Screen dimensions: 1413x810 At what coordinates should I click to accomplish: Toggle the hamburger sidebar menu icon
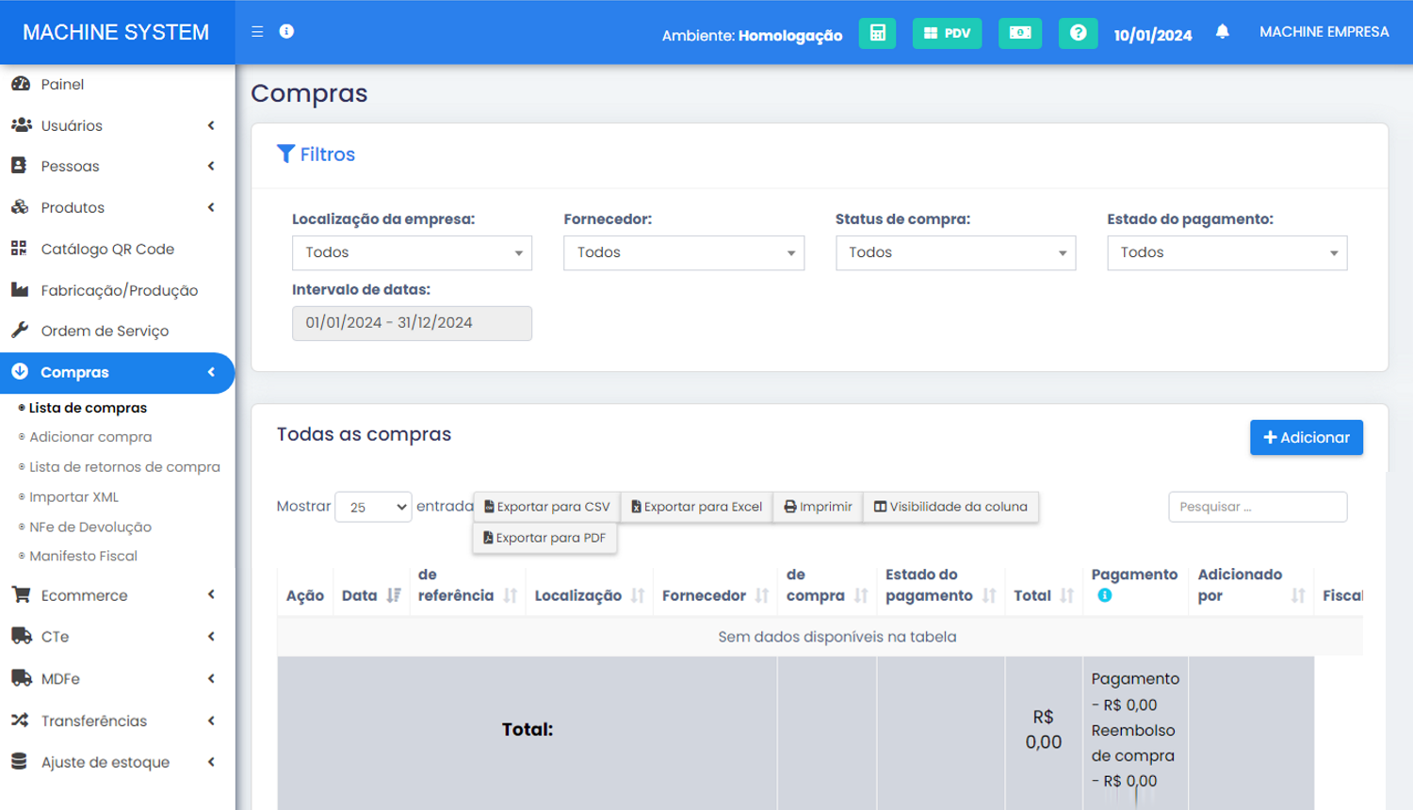[x=257, y=32]
